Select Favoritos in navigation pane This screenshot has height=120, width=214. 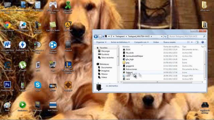tap(104, 48)
